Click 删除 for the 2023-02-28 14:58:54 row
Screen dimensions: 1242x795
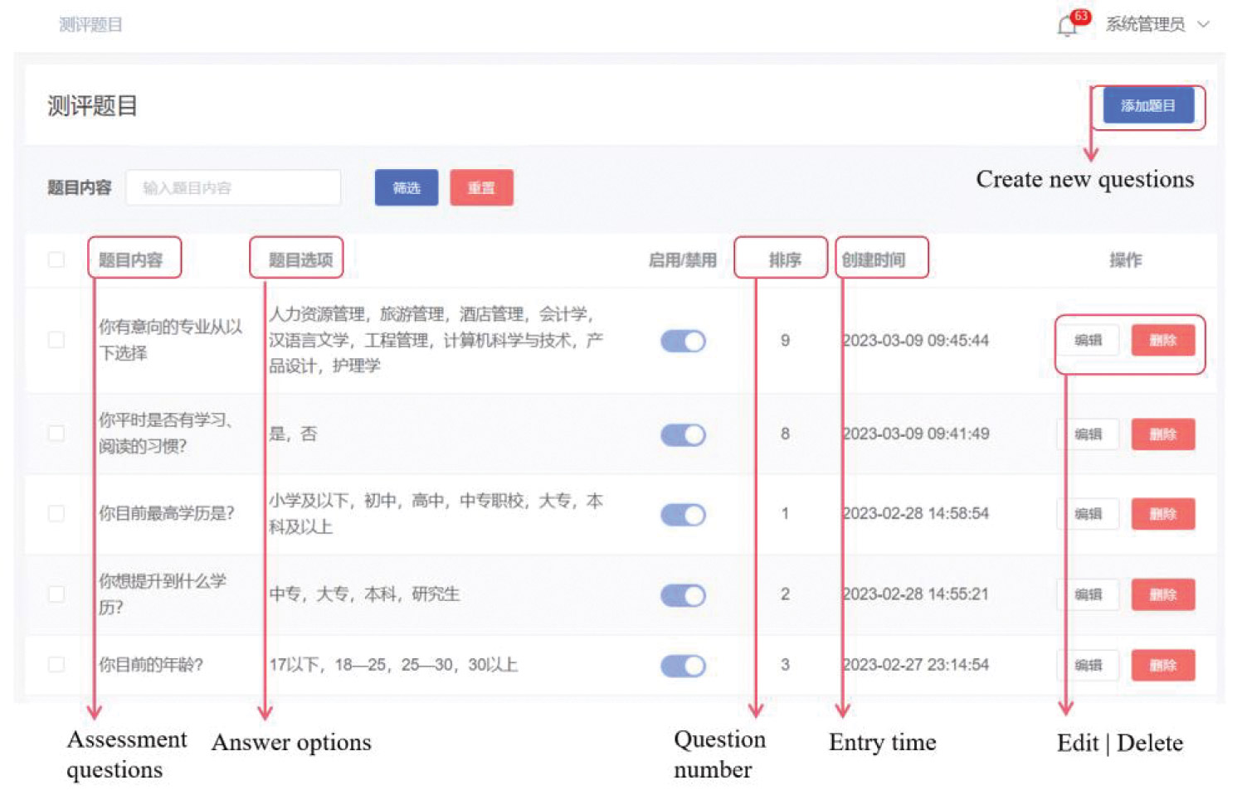pos(1163,514)
